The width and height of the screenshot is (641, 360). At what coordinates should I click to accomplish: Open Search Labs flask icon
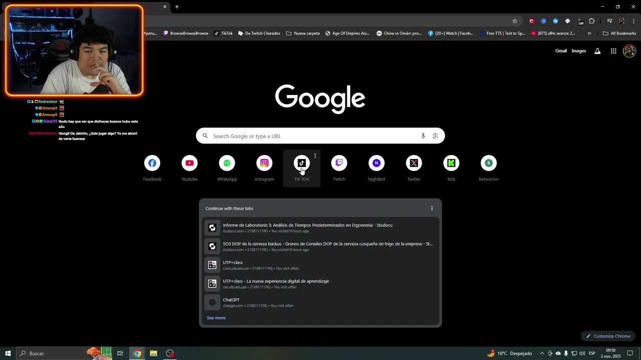(597, 51)
